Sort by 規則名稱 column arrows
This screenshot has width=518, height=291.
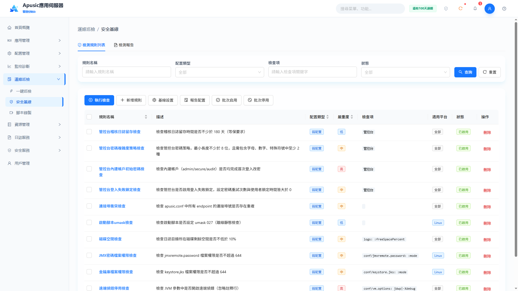(146, 117)
